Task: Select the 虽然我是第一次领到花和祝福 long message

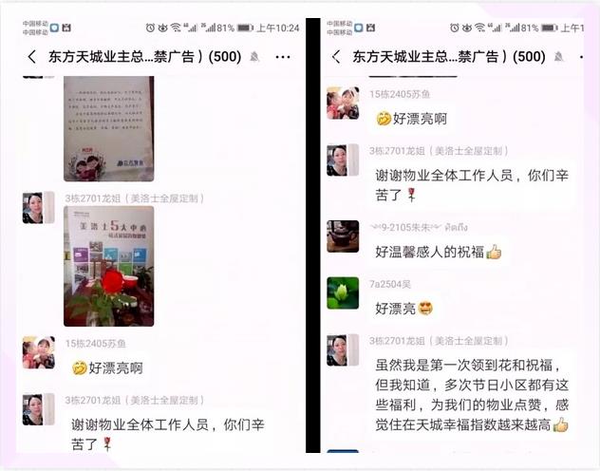Action: tap(472, 395)
